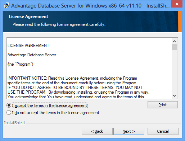Select "I accept the terms" radio button
Screen dimensions: 185x141
click(x=9, y=105)
